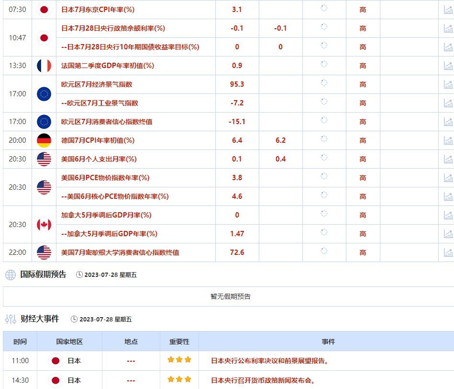Open event 日本央行召开货币政策新闻发布会
Image resolution: width=454 pixels, height=389 pixels.
(263, 380)
